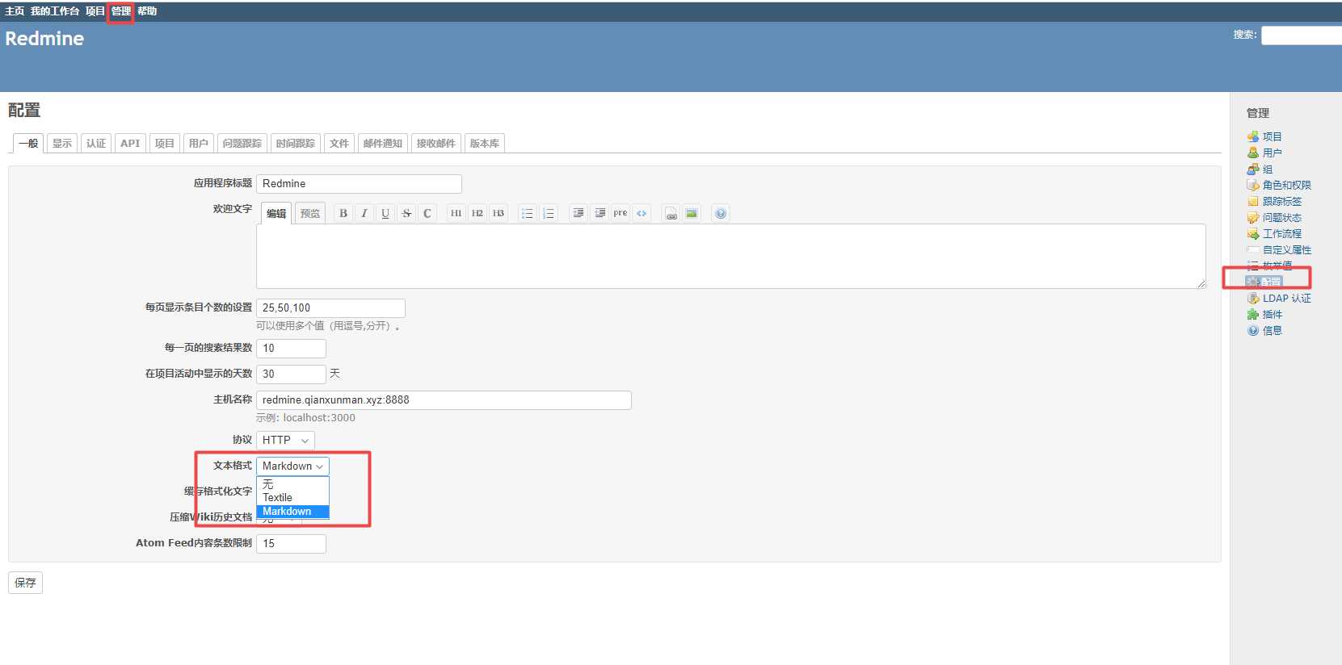Insert unordered bullet list
Screen dimensions: 1342x665
click(x=528, y=213)
